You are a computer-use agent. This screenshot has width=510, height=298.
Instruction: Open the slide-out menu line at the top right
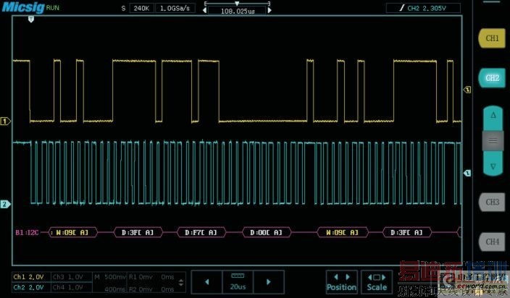click(x=491, y=2)
